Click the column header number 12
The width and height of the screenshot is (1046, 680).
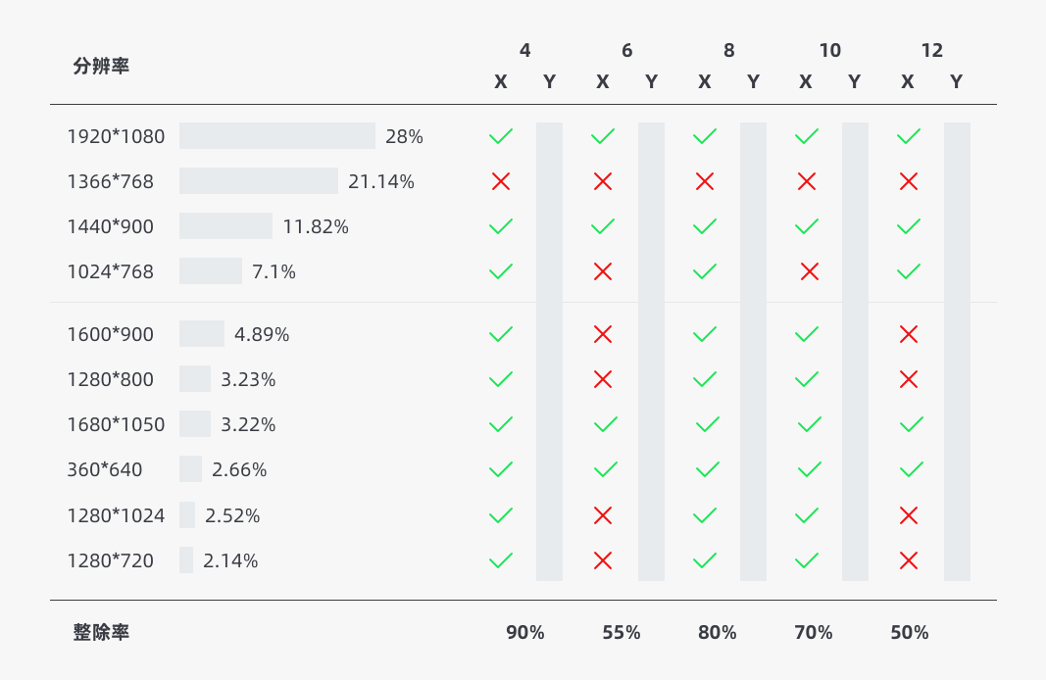click(932, 51)
